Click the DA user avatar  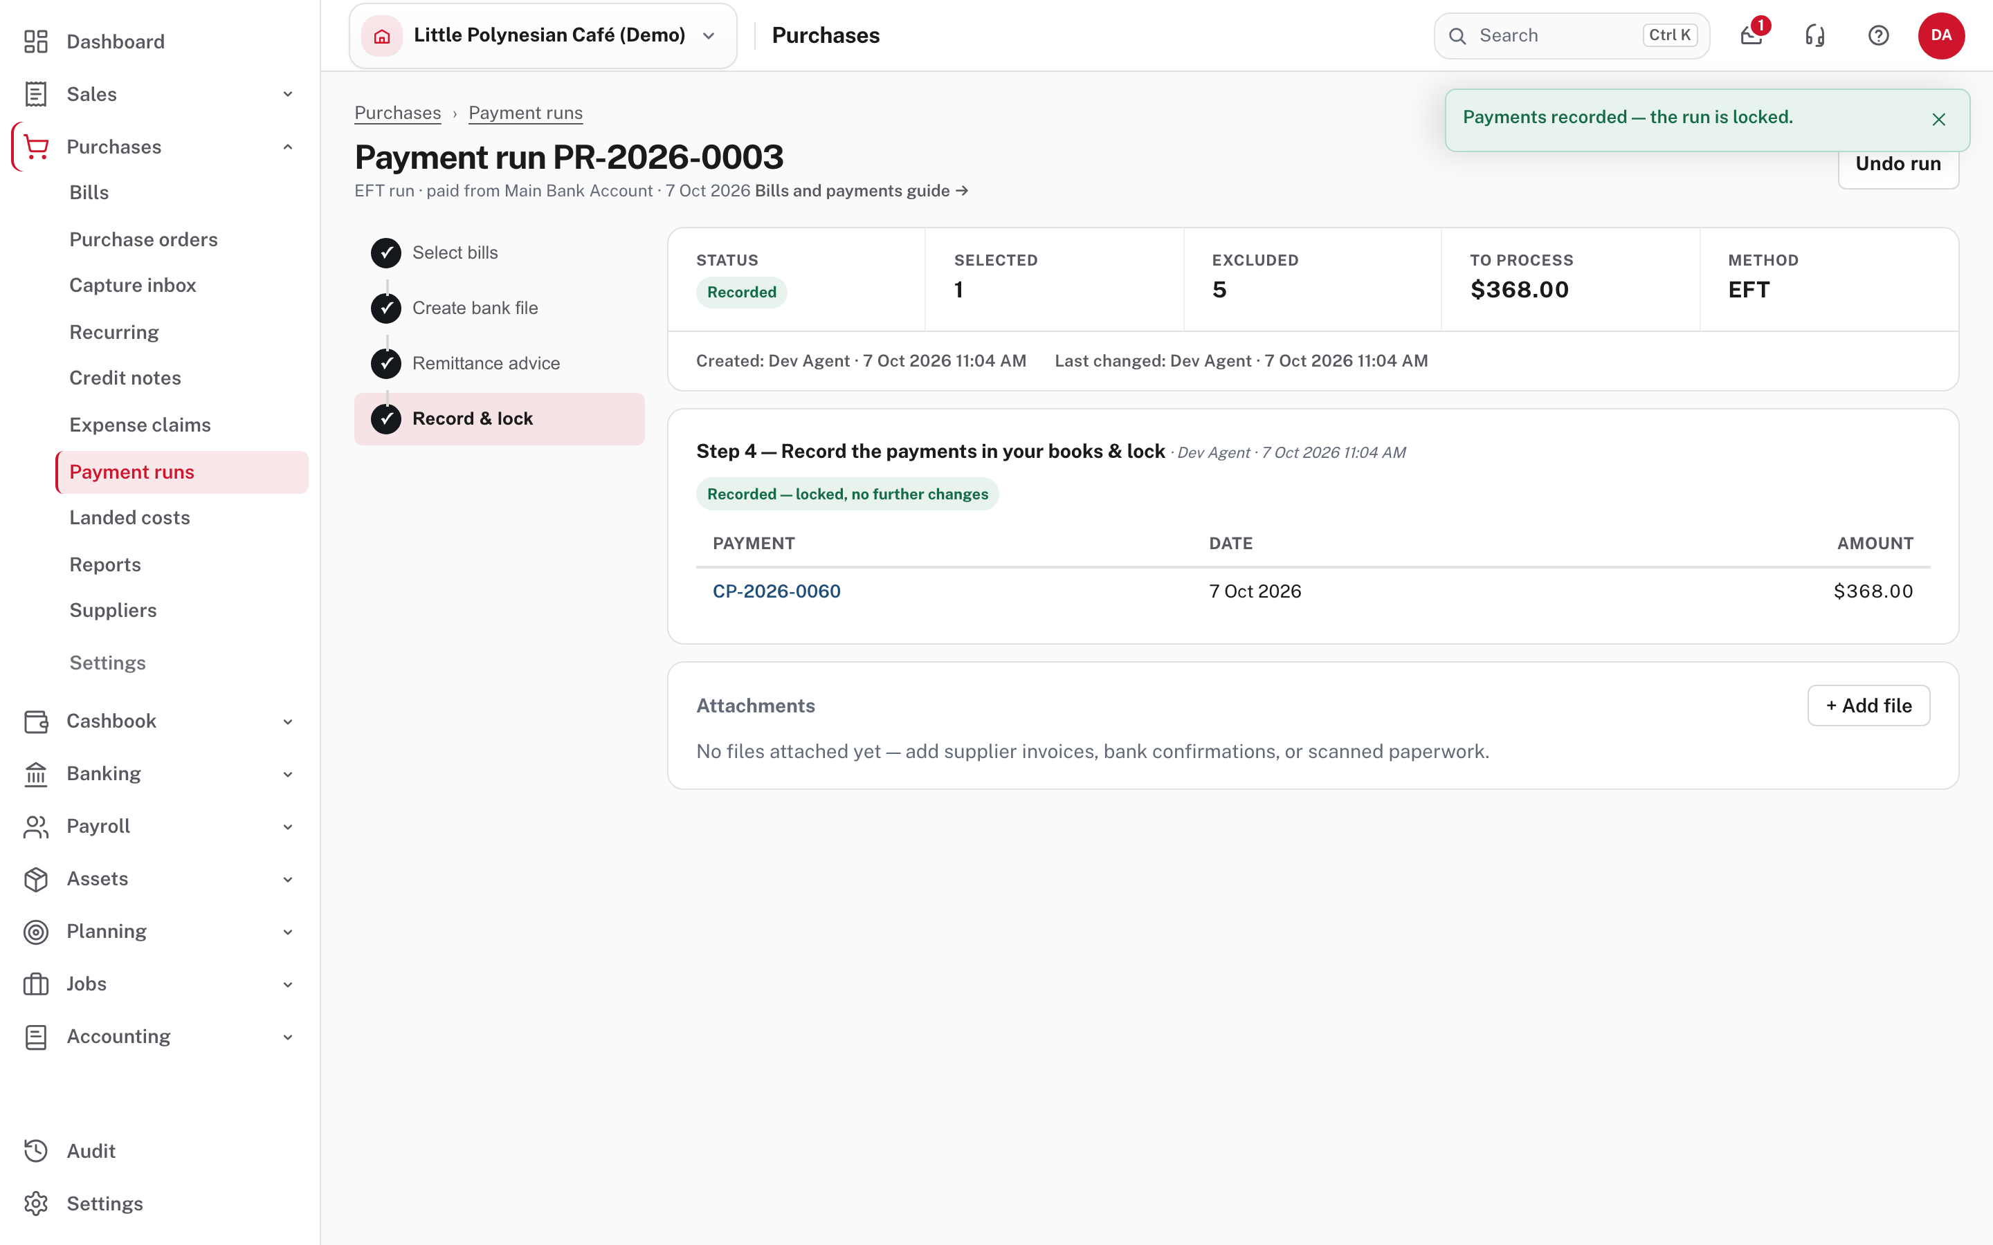[1941, 35]
